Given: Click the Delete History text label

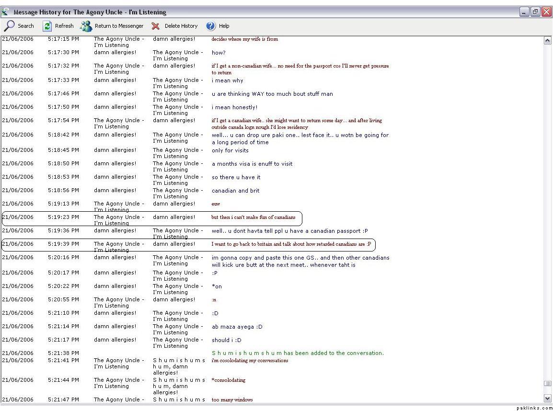Looking at the screenshot, I should click(181, 26).
